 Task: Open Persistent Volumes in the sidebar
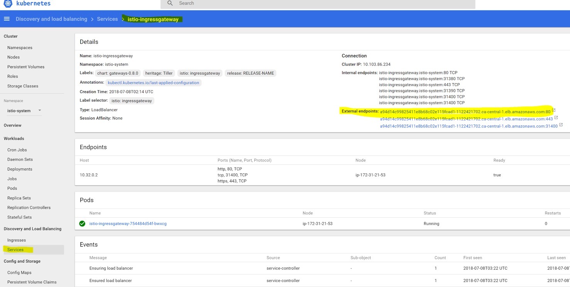click(26, 67)
